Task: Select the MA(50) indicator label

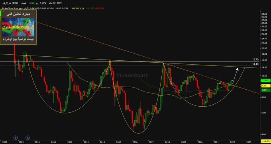Action: (75, 8)
